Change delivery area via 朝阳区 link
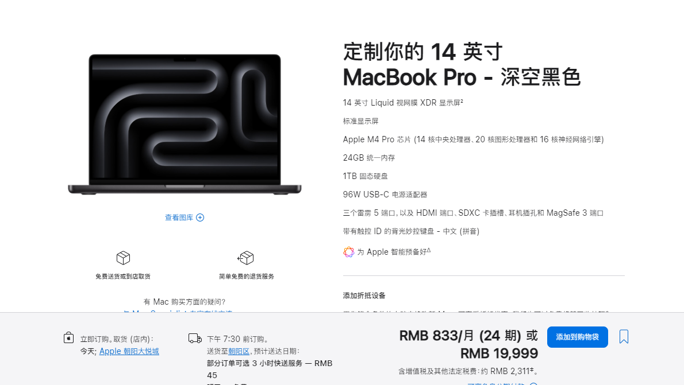The height and width of the screenshot is (385, 684). (x=239, y=351)
